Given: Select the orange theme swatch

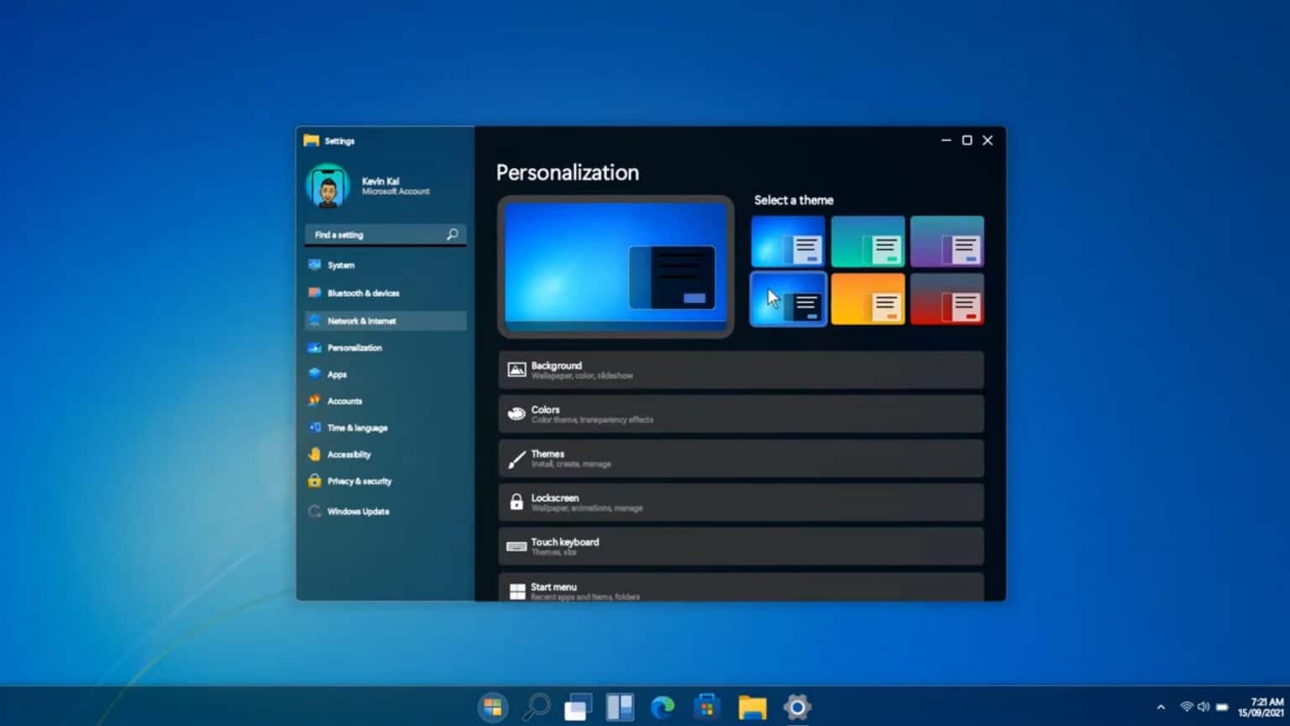Looking at the screenshot, I should (x=868, y=298).
